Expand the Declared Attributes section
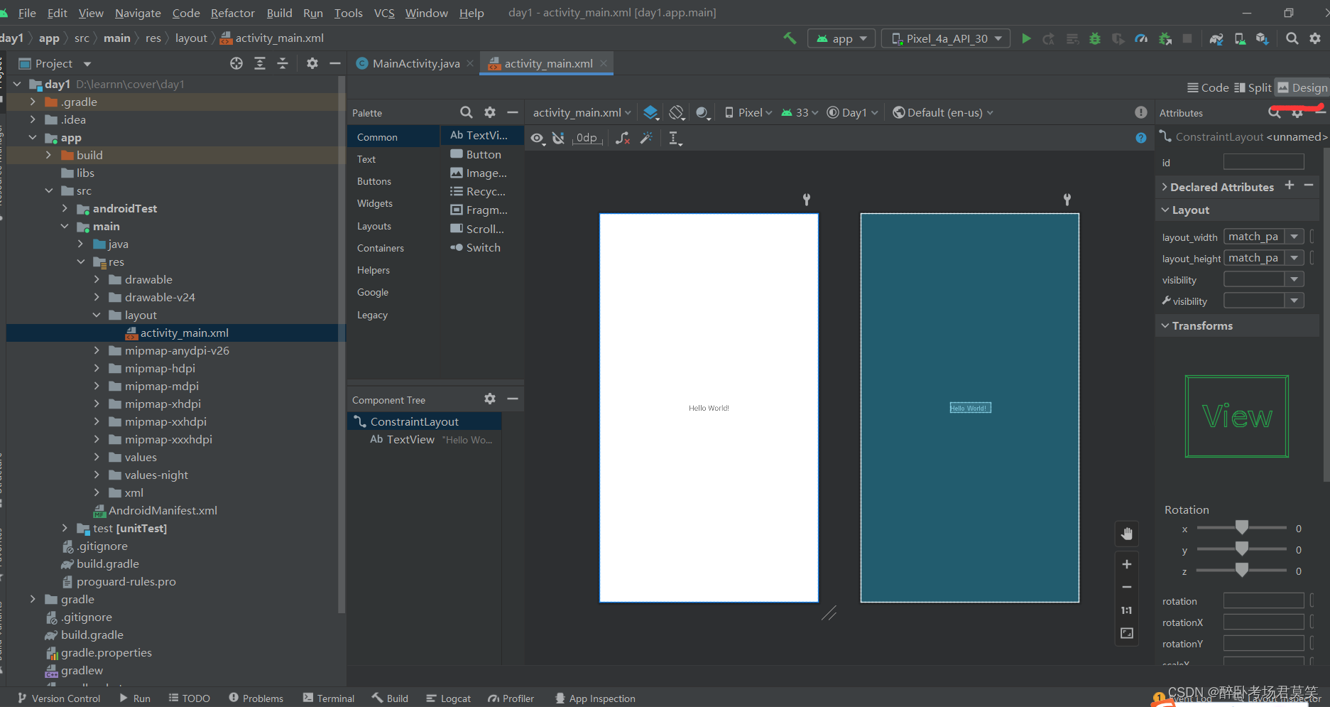Viewport: 1330px width, 707px height. pyautogui.click(x=1165, y=187)
